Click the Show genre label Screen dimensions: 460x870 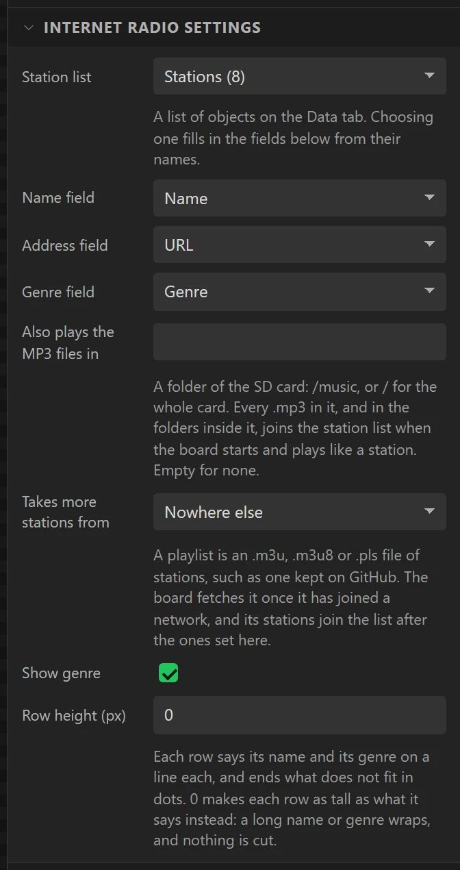(x=61, y=673)
